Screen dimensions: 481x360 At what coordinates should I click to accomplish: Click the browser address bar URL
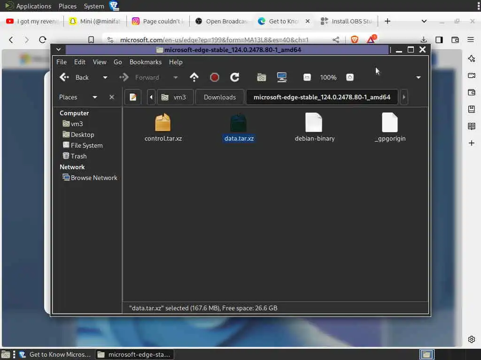[214, 40]
